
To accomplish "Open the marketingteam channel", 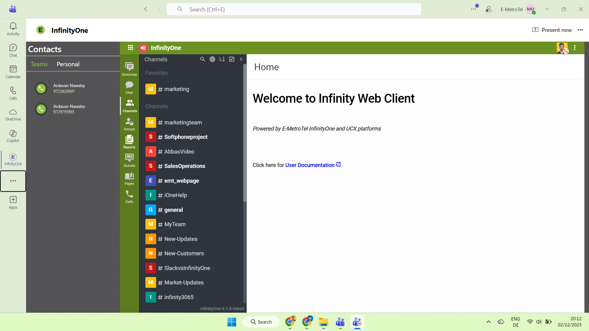I will [193, 123].
